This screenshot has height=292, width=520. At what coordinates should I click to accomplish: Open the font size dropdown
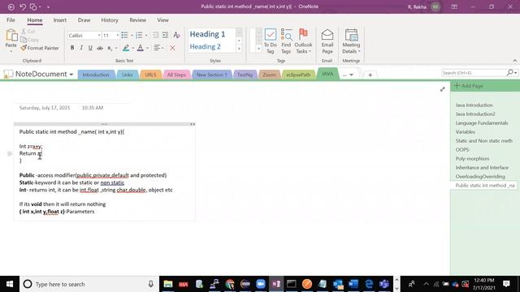[117, 36]
